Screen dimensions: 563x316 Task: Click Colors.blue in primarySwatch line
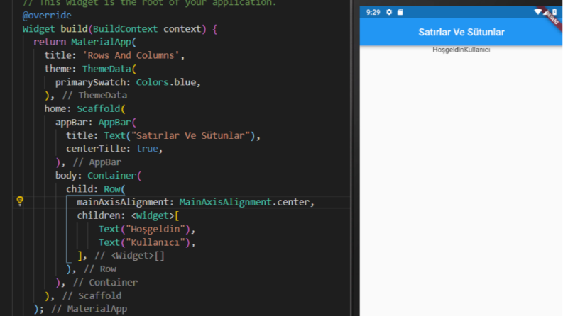pyautogui.click(x=166, y=82)
